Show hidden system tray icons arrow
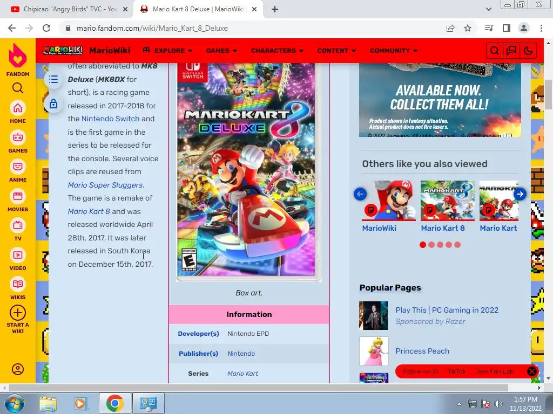553x414 pixels. tap(459, 404)
